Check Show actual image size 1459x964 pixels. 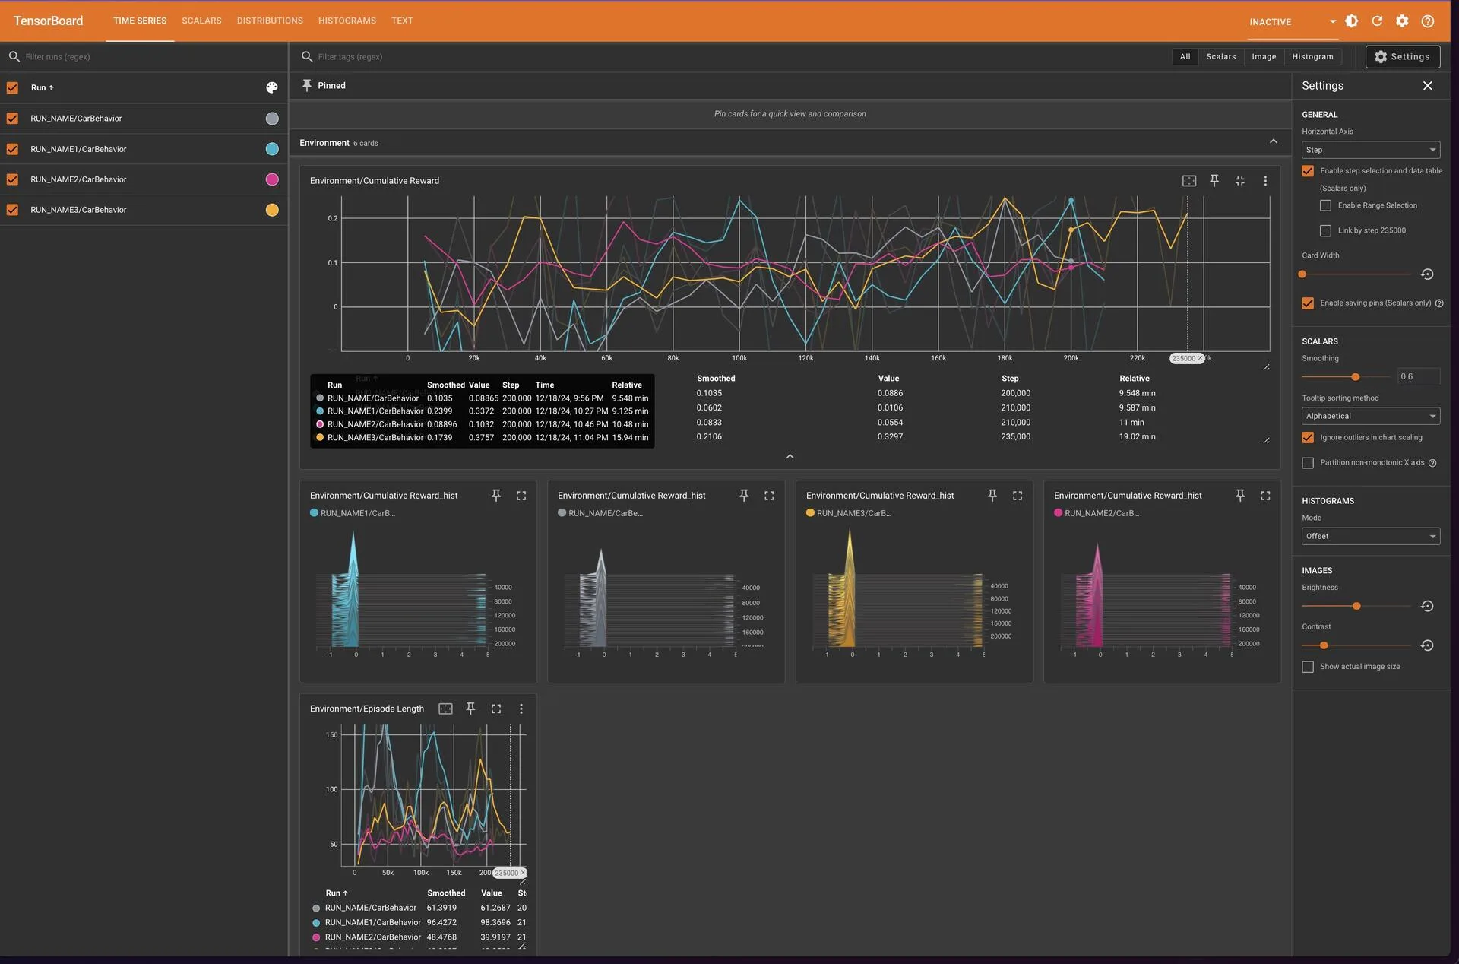pyautogui.click(x=1308, y=667)
